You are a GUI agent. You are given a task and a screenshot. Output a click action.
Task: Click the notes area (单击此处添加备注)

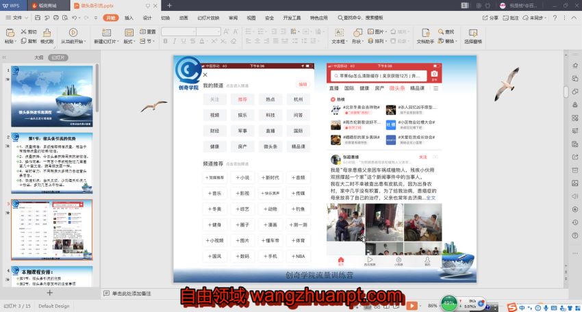point(131,294)
